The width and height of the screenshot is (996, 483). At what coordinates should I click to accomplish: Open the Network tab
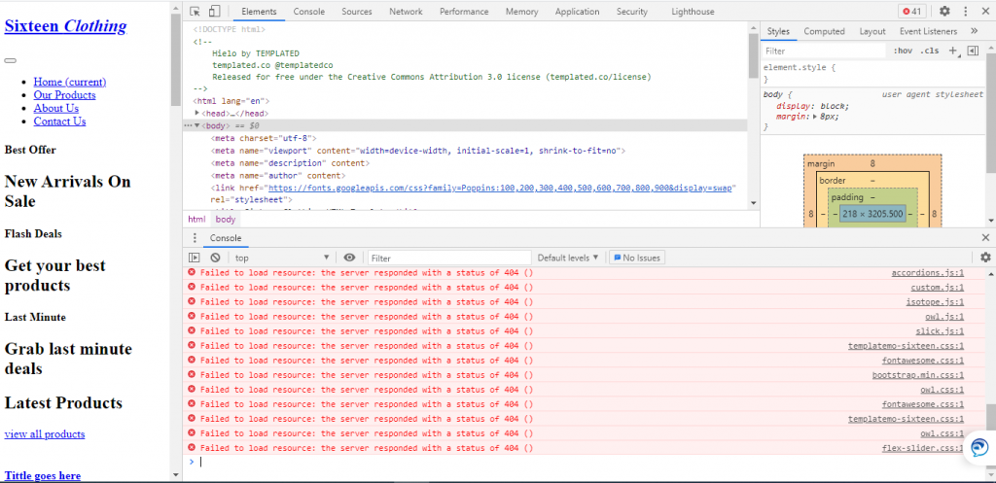point(406,12)
